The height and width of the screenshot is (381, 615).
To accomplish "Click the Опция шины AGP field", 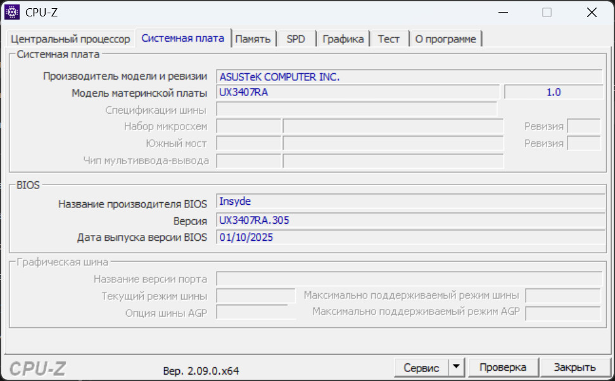I will [256, 313].
